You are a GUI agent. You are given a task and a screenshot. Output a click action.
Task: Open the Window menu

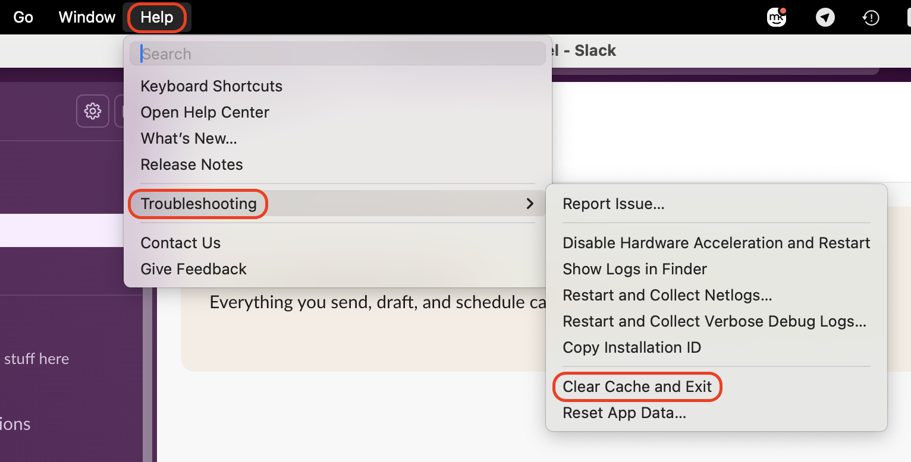[x=87, y=17]
